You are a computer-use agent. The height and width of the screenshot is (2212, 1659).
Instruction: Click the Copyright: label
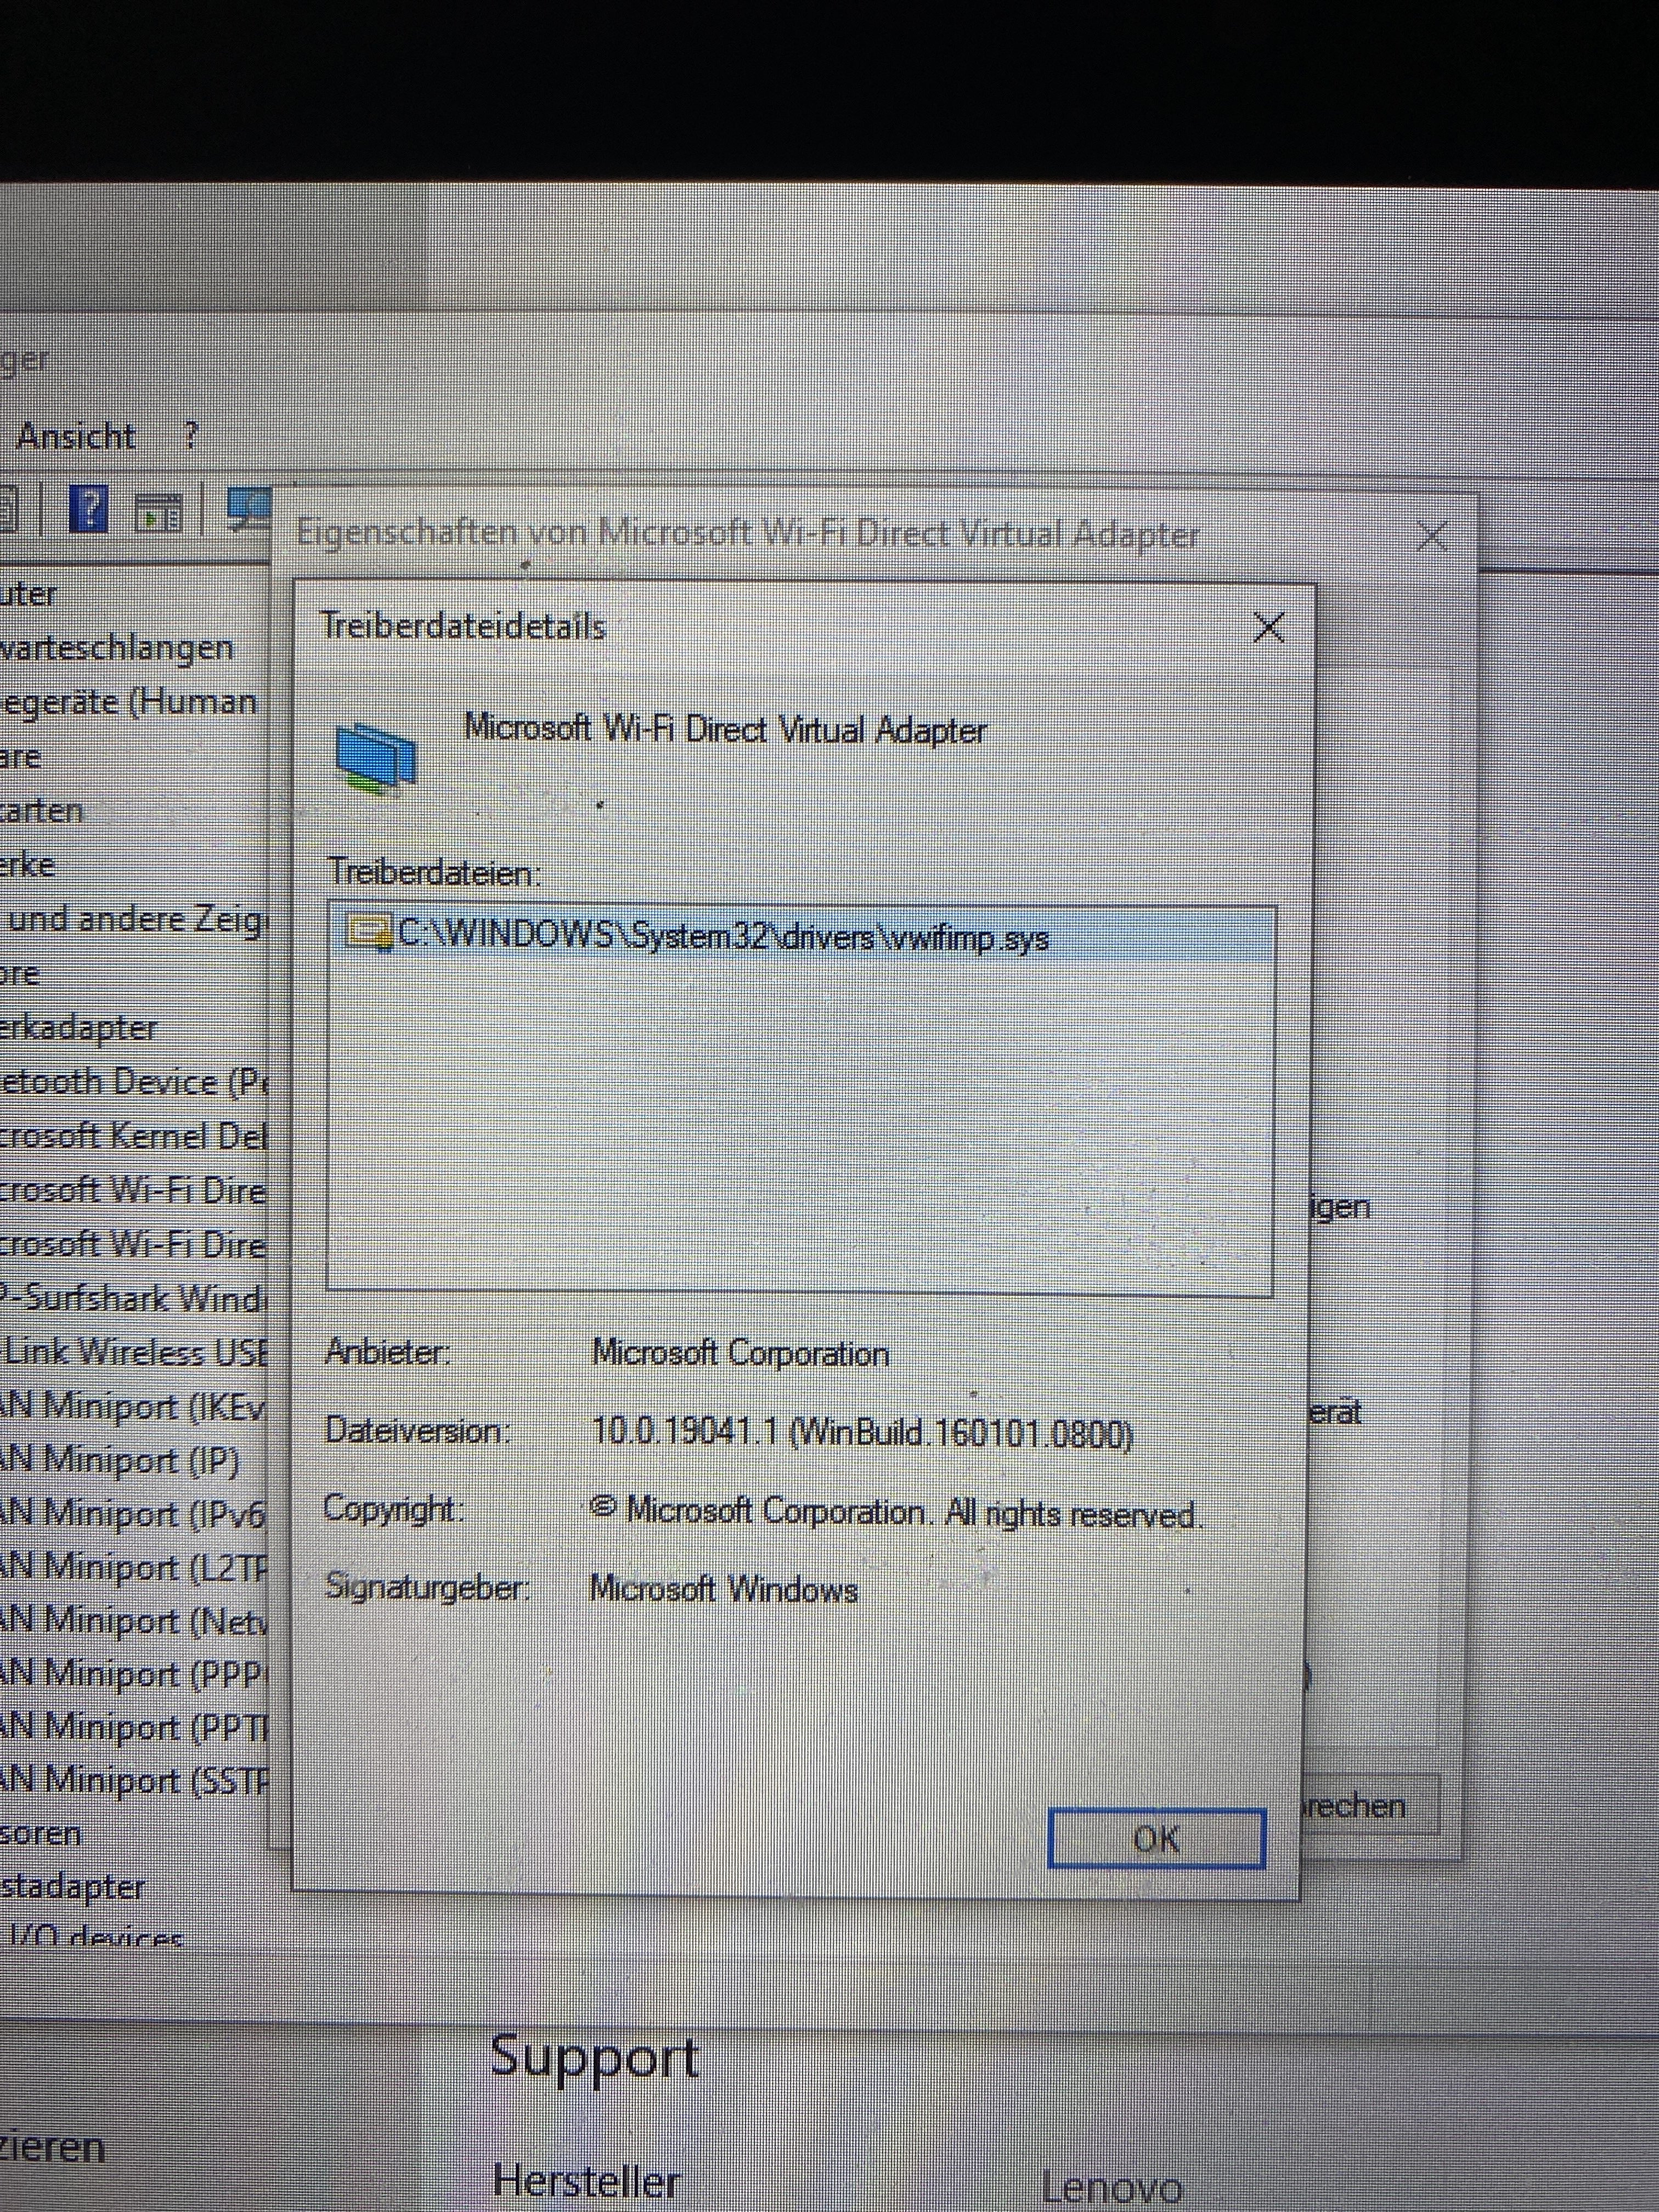click(x=394, y=1509)
